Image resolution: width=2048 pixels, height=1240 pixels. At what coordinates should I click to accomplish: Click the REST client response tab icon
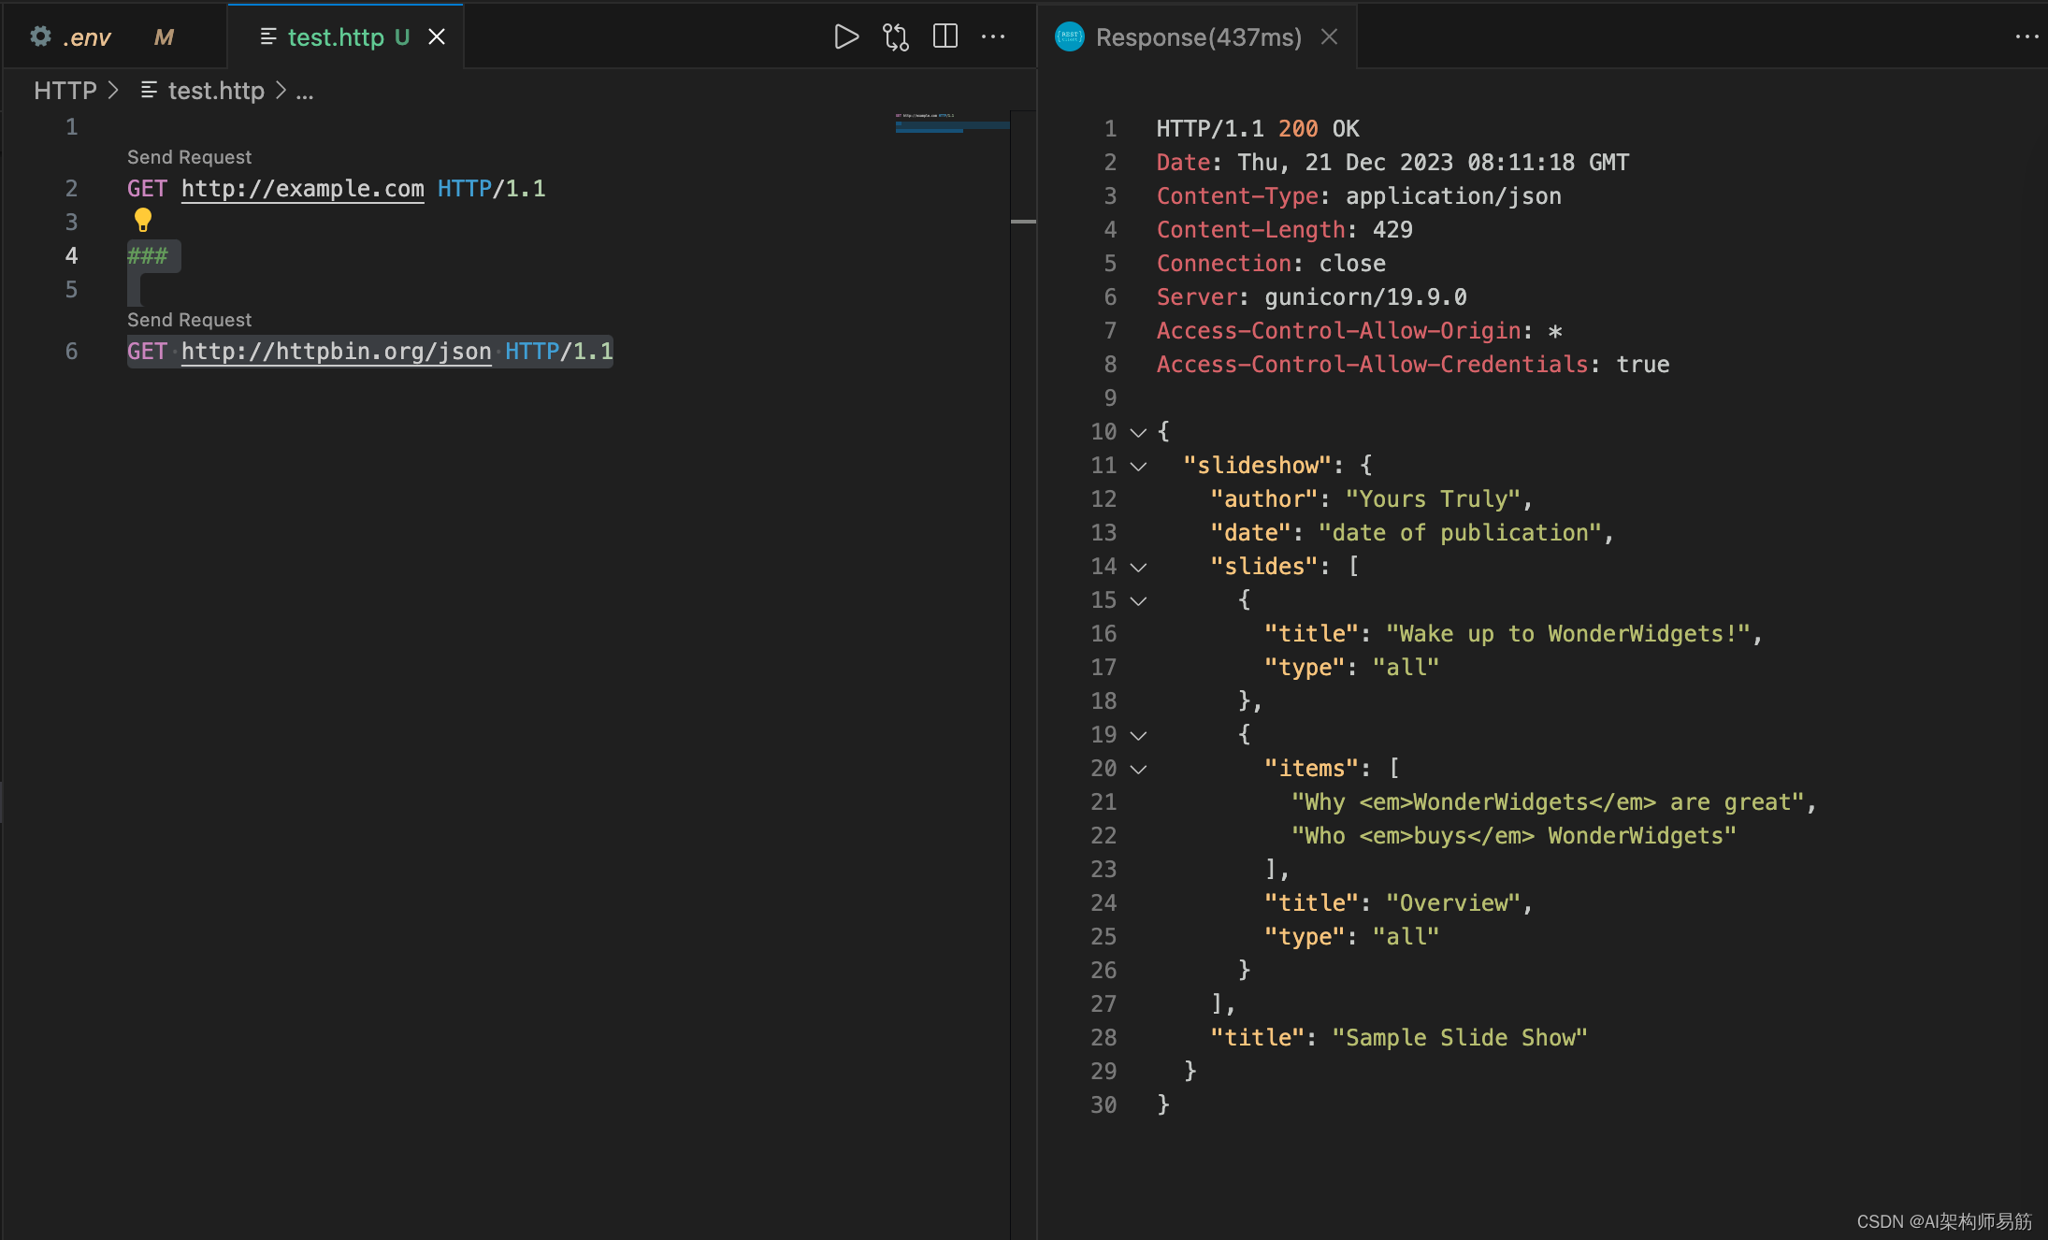pos(1070,36)
